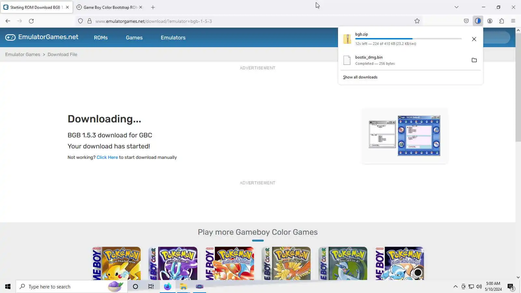Open the volume control in tray
Viewport: 521px width, 293px height.
point(479,286)
